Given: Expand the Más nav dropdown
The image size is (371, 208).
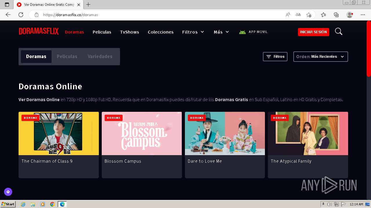Looking at the screenshot, I should tap(221, 32).
